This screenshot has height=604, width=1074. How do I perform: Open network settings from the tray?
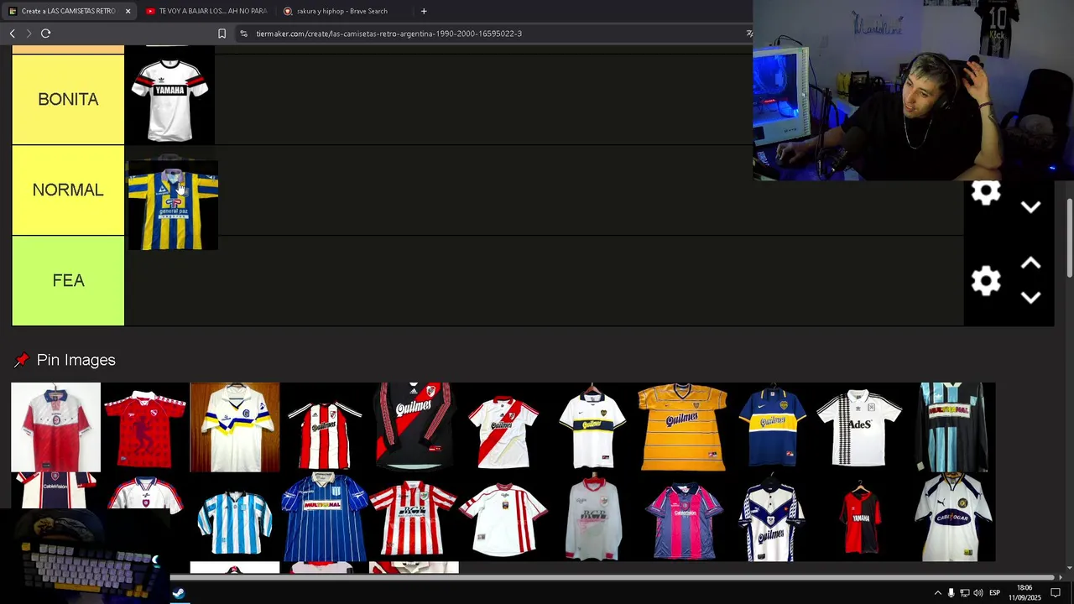(x=964, y=593)
